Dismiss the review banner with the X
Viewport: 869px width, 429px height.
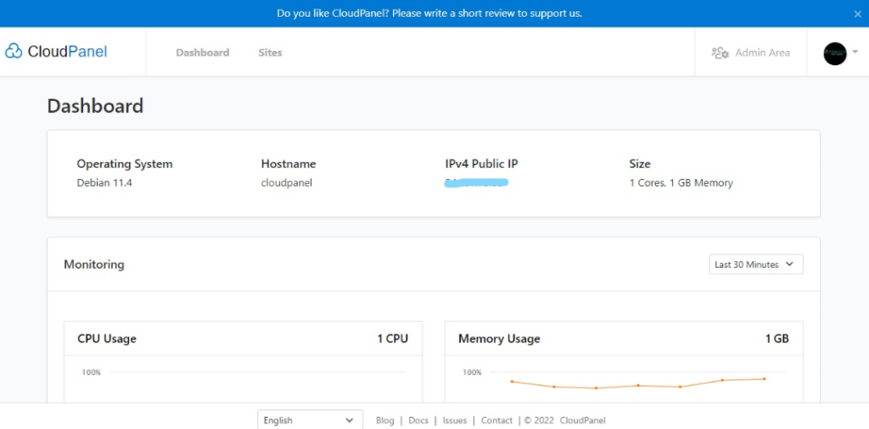click(x=857, y=14)
